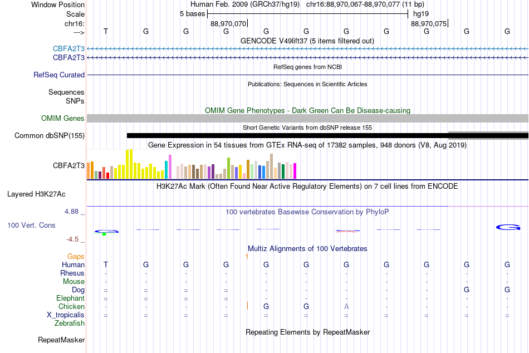The image size is (529, 353).
Task: Select the Elephant species row label
Action: [x=71, y=298]
